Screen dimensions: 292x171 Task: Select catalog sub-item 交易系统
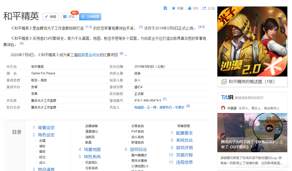pyautogui.click(x=138, y=126)
